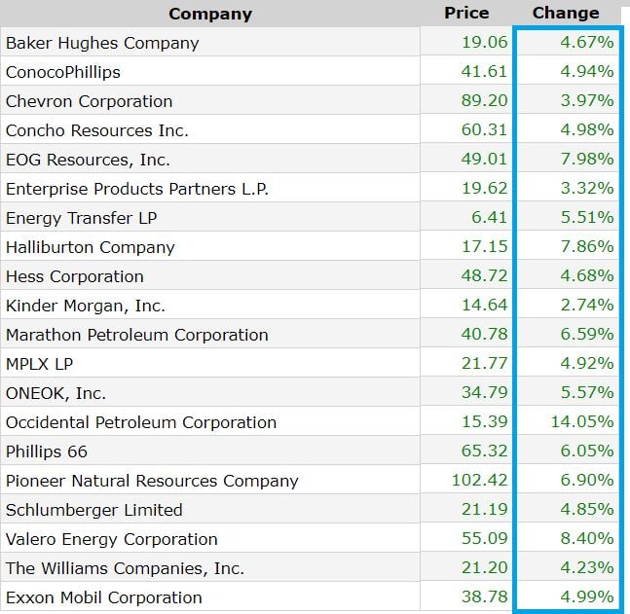Open Marathon Petroleum Corporation
This screenshot has height=614, width=630.
click(137, 335)
